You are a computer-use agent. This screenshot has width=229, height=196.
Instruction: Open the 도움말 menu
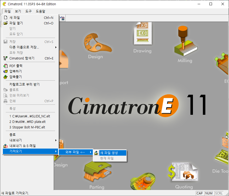click(x=41, y=11)
